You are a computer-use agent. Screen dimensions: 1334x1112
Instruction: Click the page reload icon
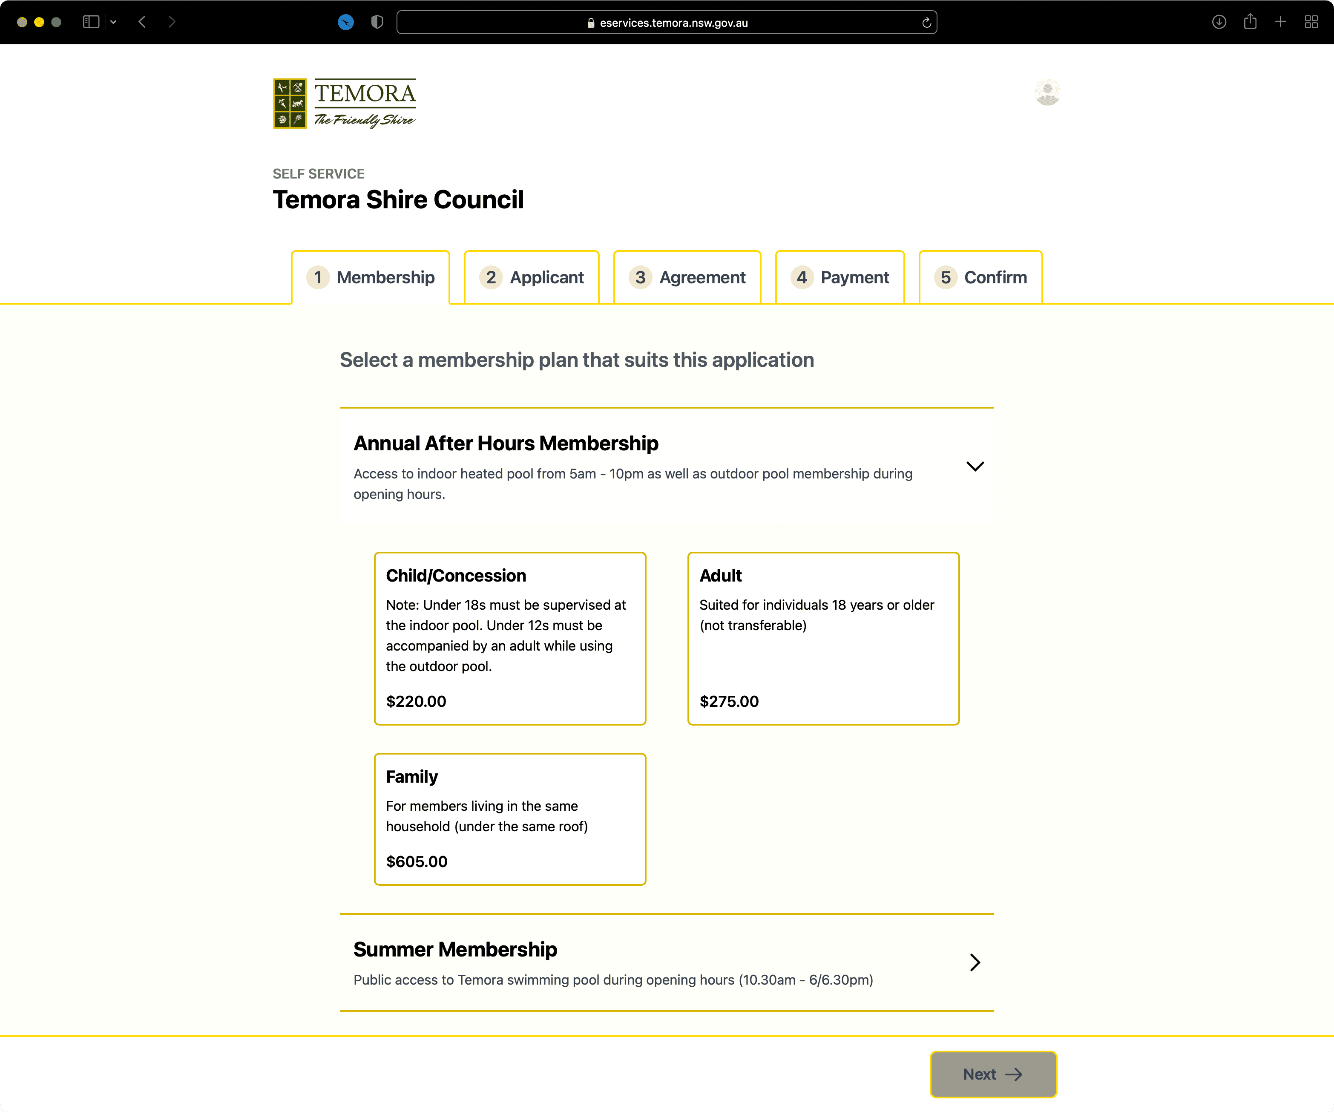(926, 23)
